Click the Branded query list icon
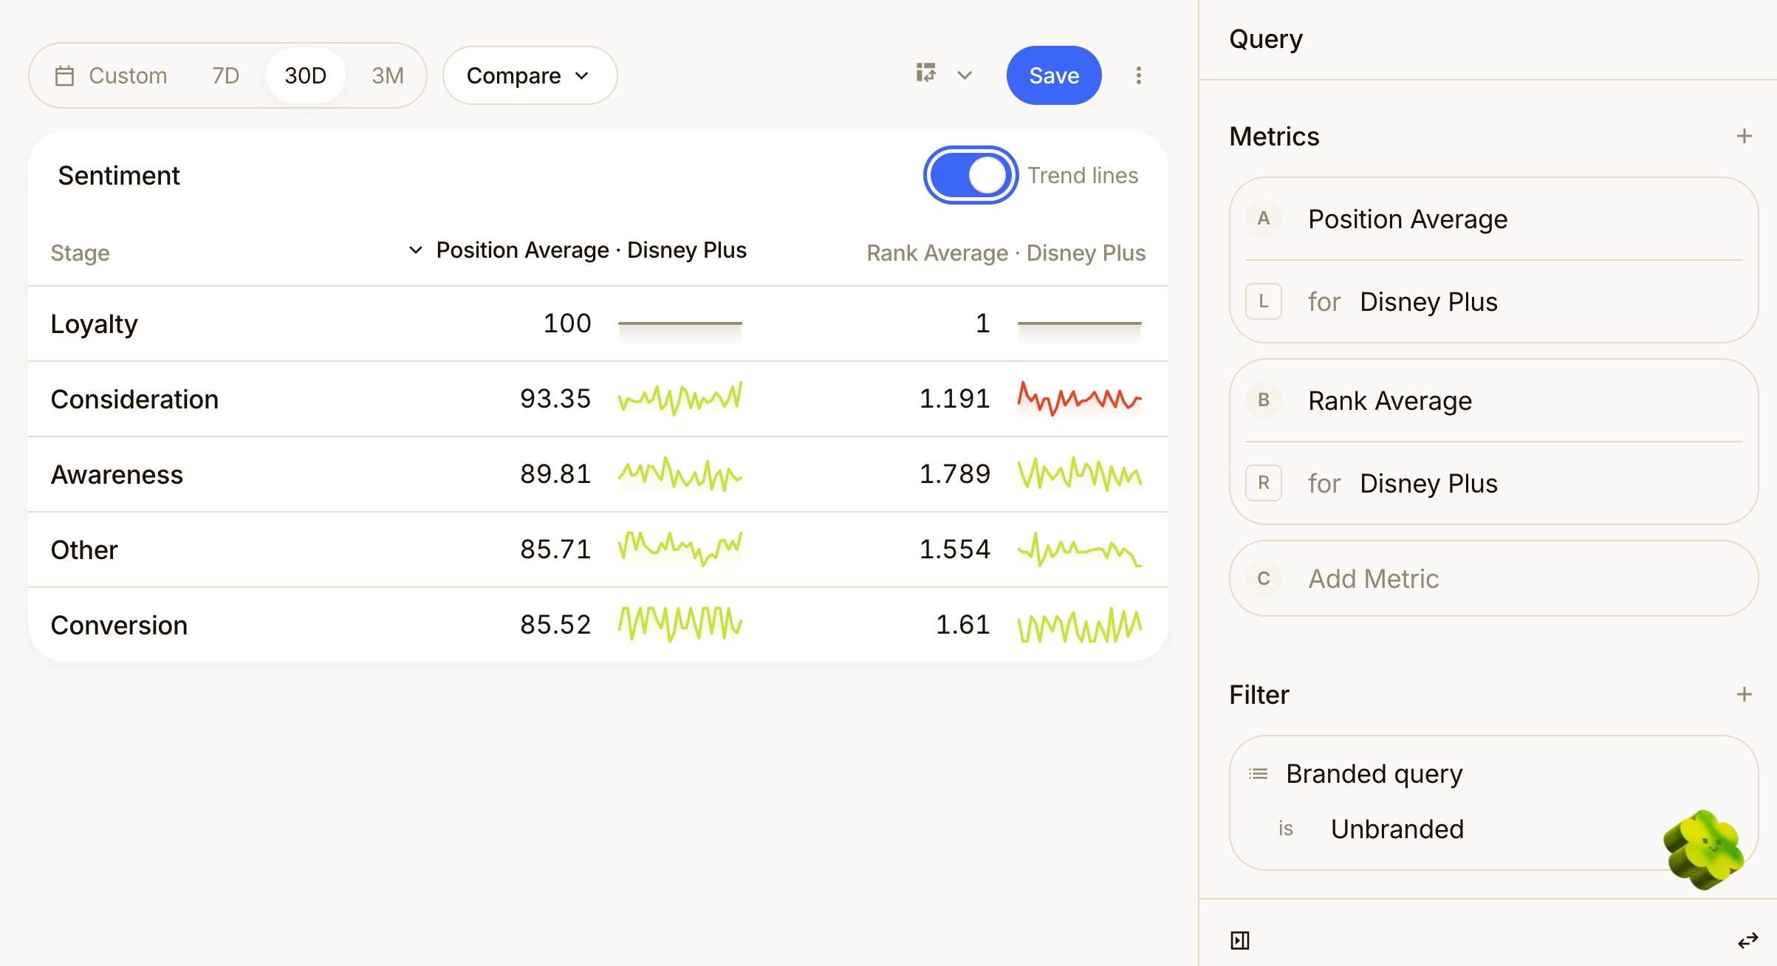 click(x=1259, y=774)
